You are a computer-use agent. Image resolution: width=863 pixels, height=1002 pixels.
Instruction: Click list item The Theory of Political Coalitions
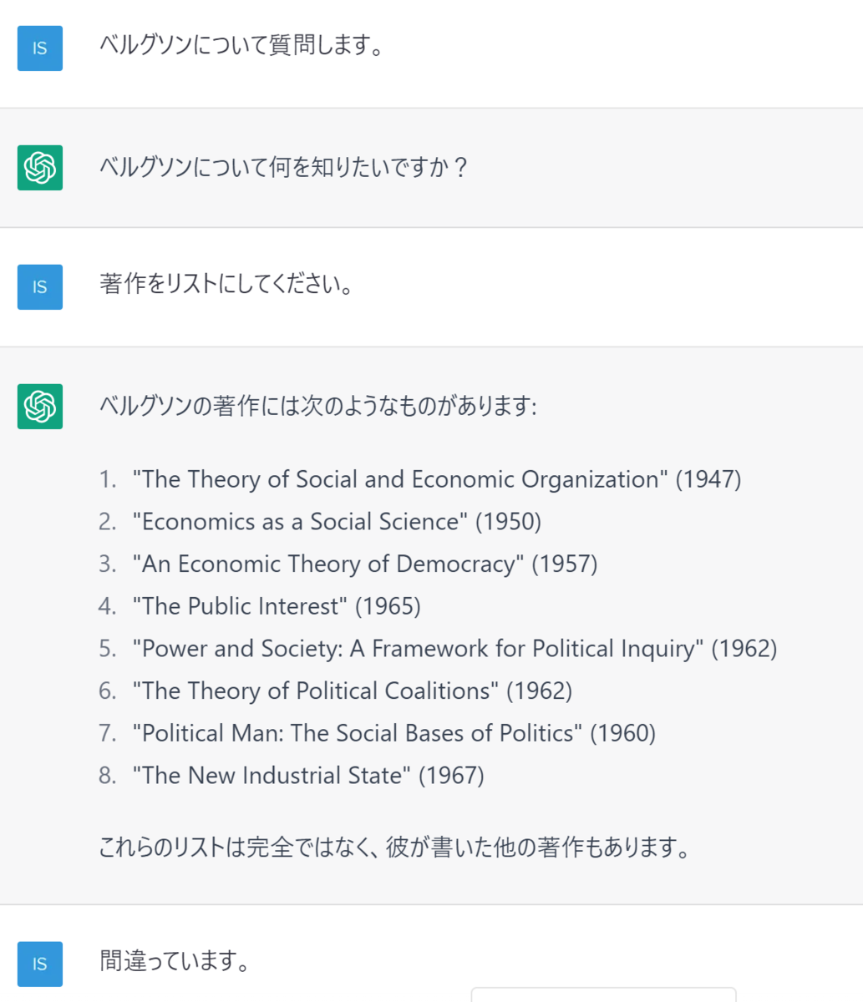353,691
